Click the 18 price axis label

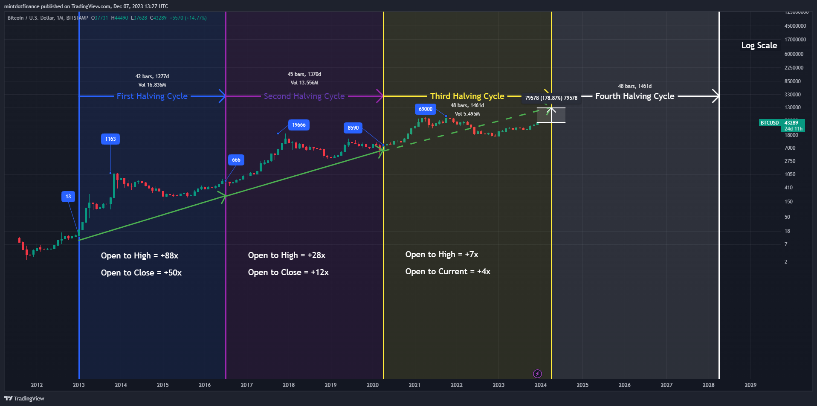[787, 231]
